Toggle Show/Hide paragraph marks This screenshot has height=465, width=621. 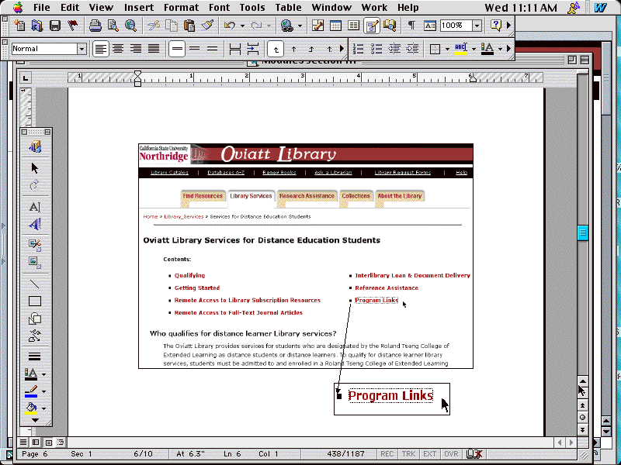[x=411, y=26]
